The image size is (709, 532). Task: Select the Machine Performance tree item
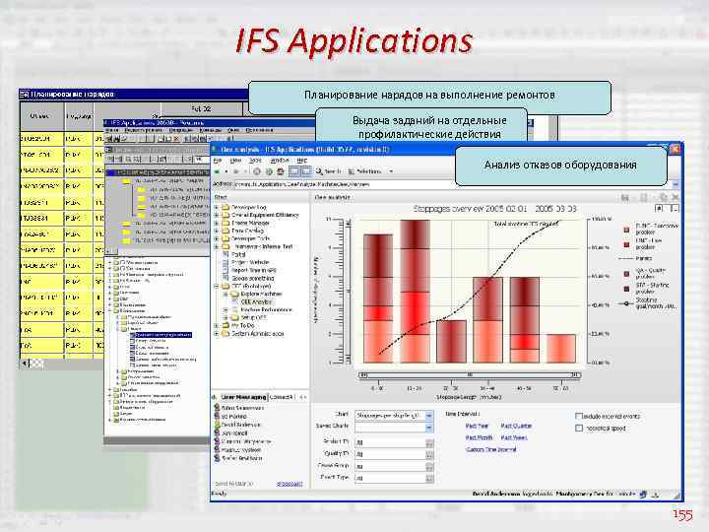(x=266, y=310)
